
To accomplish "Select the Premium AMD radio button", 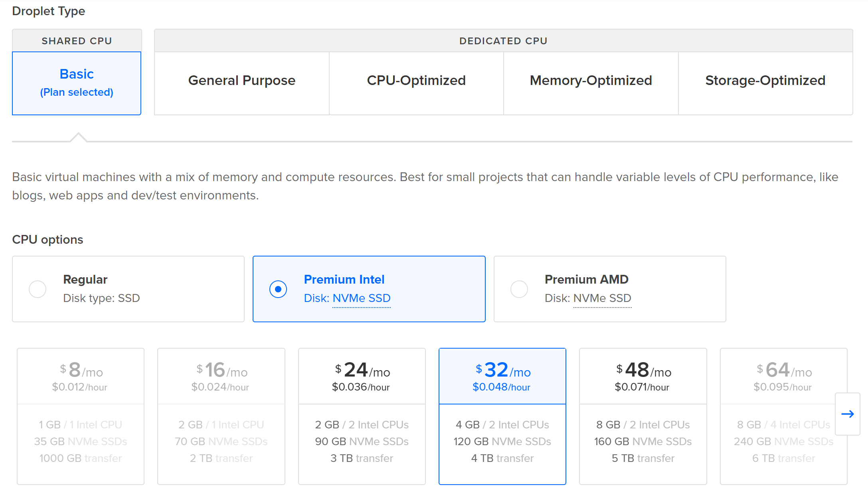I will point(519,289).
